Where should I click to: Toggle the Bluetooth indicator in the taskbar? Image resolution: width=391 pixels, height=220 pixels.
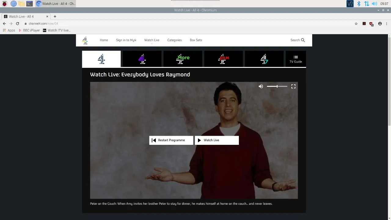359,3
